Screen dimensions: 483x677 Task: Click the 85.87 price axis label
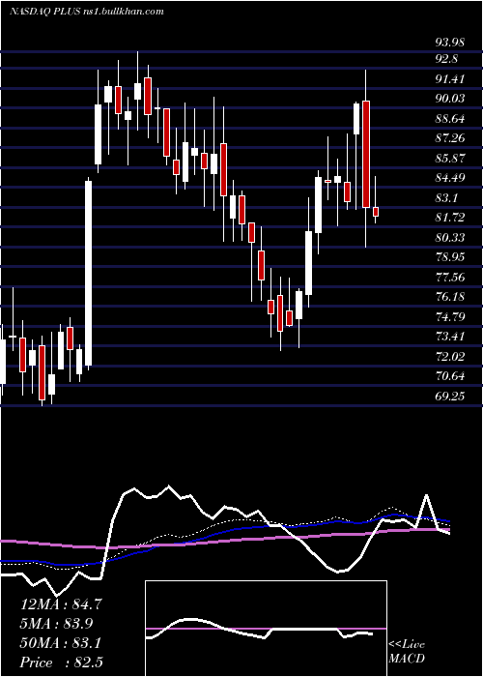(x=450, y=158)
